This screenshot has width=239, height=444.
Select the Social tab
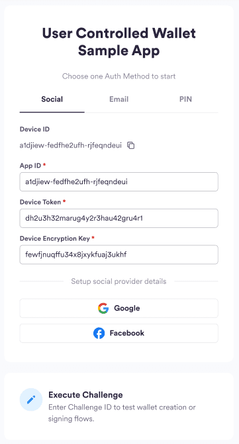[52, 100]
